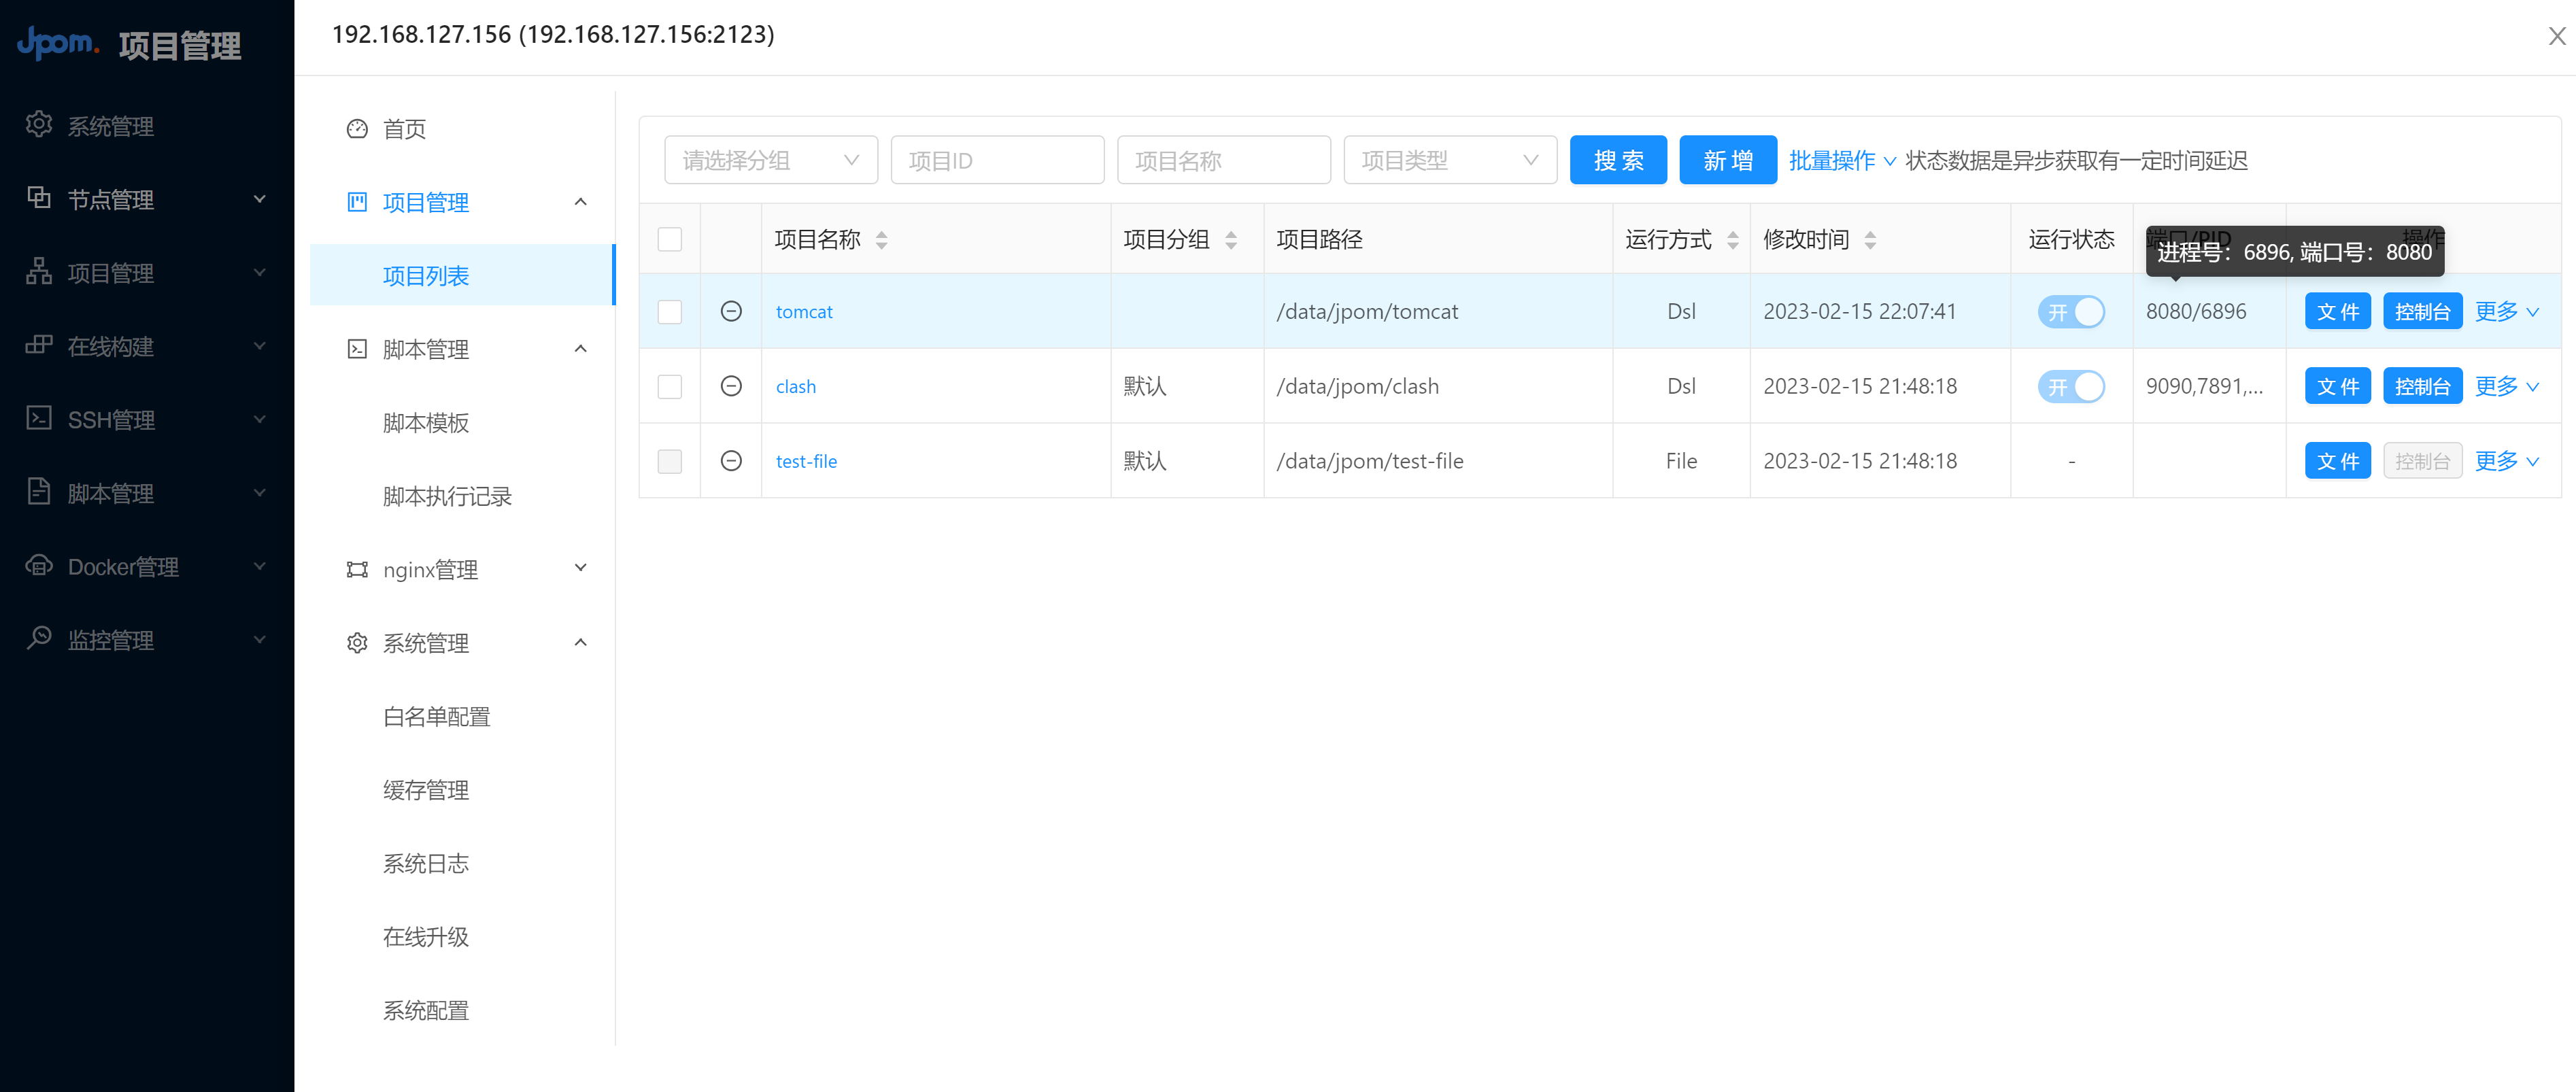The width and height of the screenshot is (2576, 1092).
Task: Click the 项目管理 hierarchy icon in dark sidebar
Action: (39, 272)
